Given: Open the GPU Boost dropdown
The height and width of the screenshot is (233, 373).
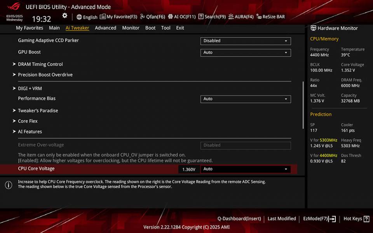Looking at the screenshot, I should 246,52.
